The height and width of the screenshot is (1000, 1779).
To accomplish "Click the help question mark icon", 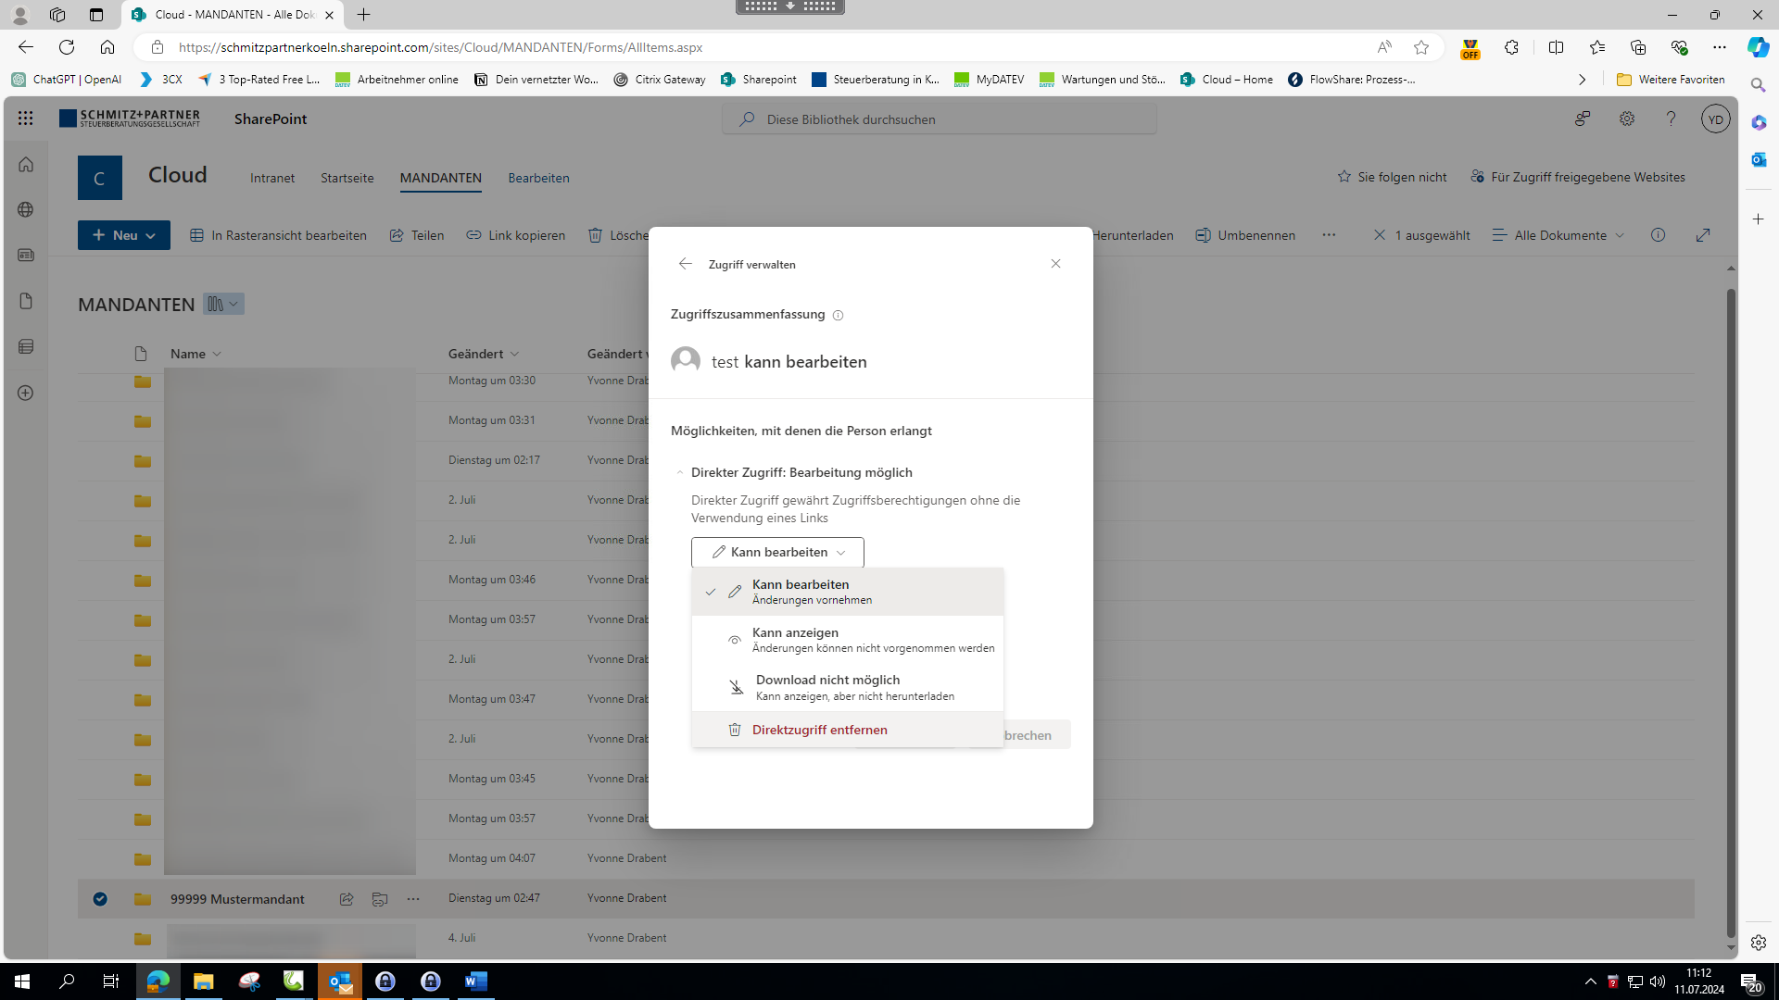I will pyautogui.click(x=1671, y=119).
